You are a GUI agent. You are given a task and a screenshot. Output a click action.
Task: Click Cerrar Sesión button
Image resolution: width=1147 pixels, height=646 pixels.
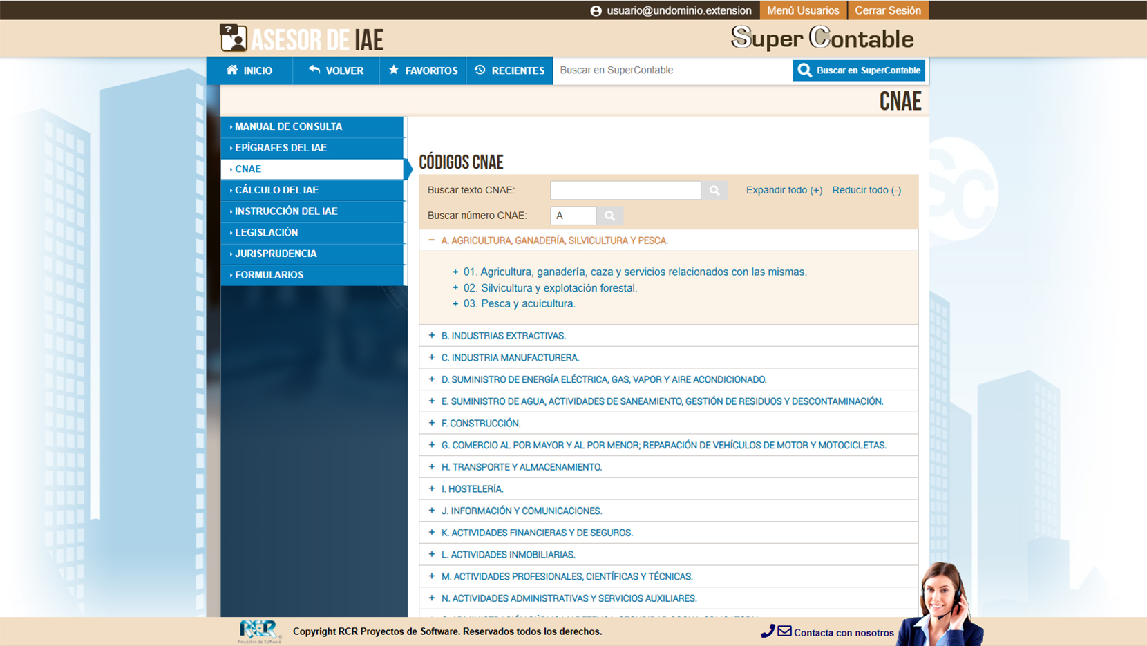[x=888, y=10]
